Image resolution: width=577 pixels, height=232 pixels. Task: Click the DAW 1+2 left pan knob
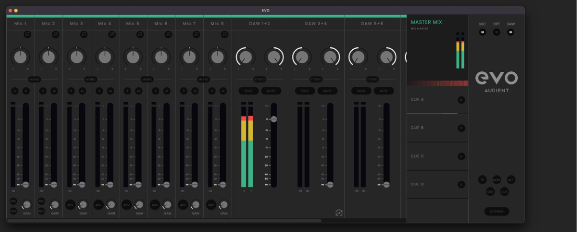(245, 57)
